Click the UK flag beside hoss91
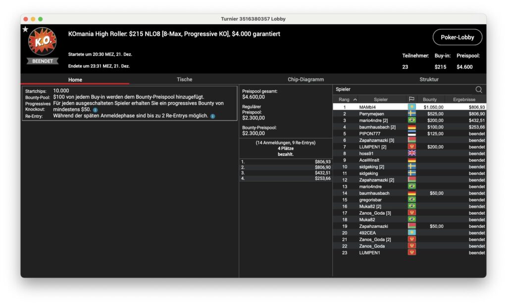 pyautogui.click(x=411, y=153)
